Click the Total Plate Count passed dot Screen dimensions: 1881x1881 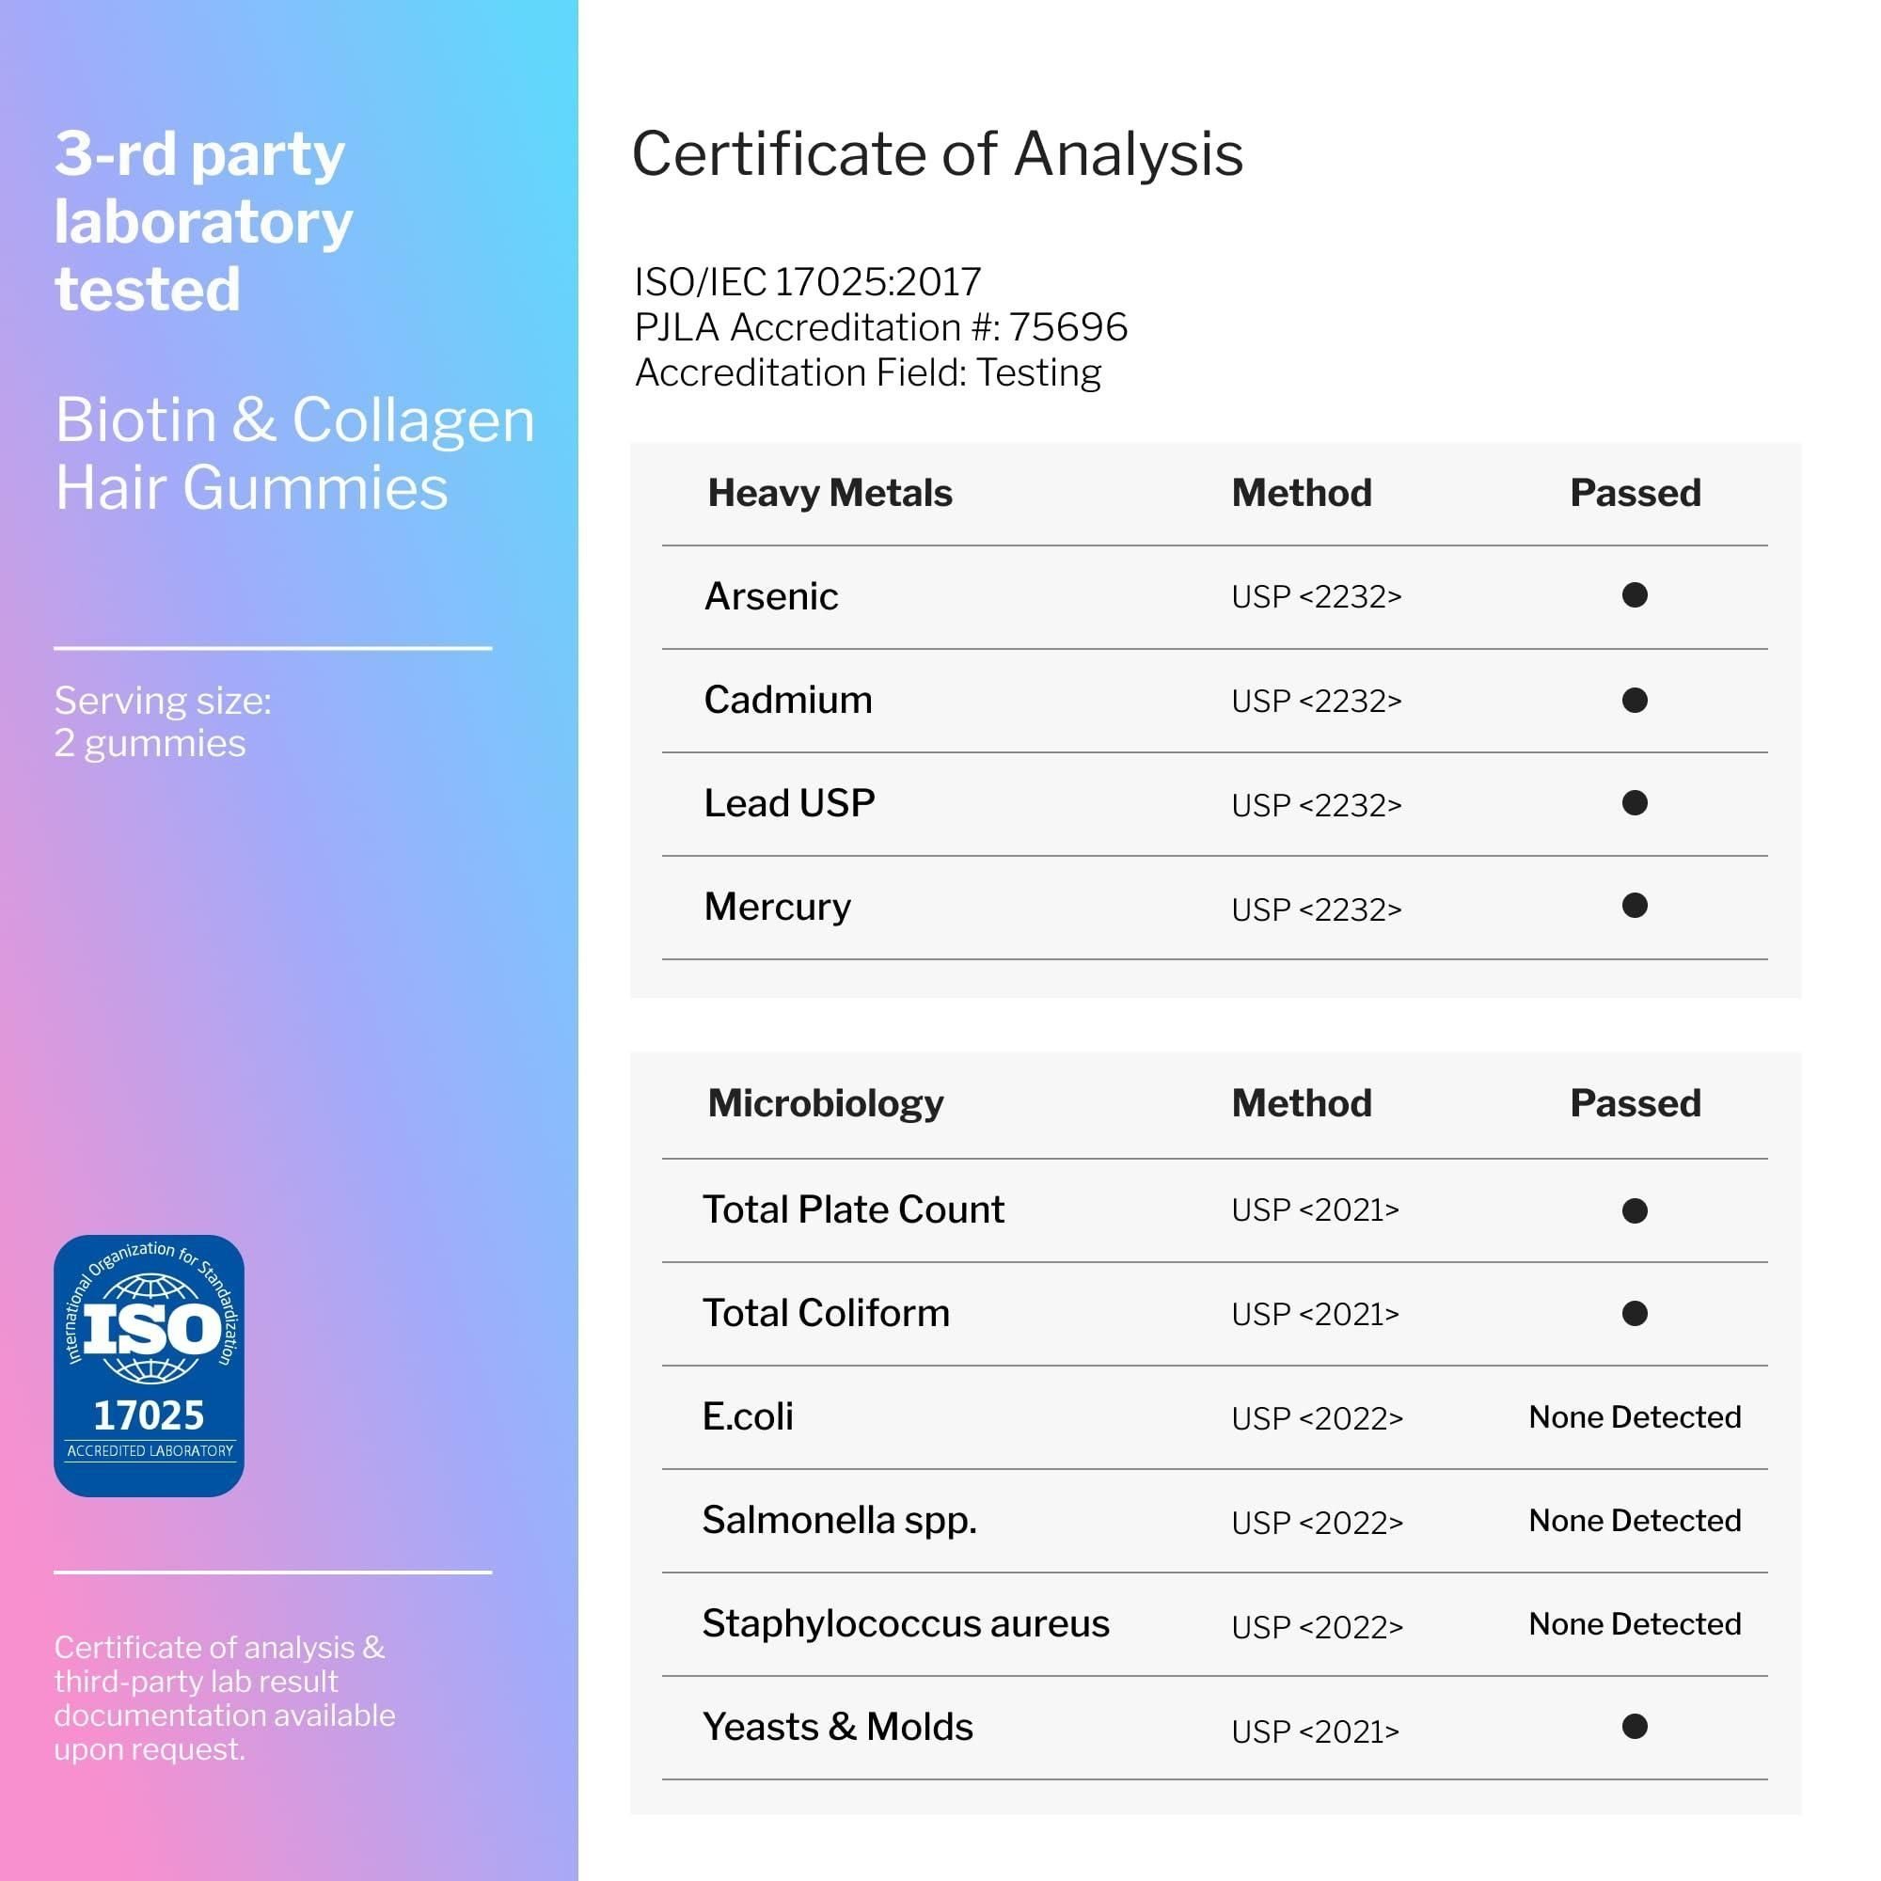[x=1635, y=1210]
